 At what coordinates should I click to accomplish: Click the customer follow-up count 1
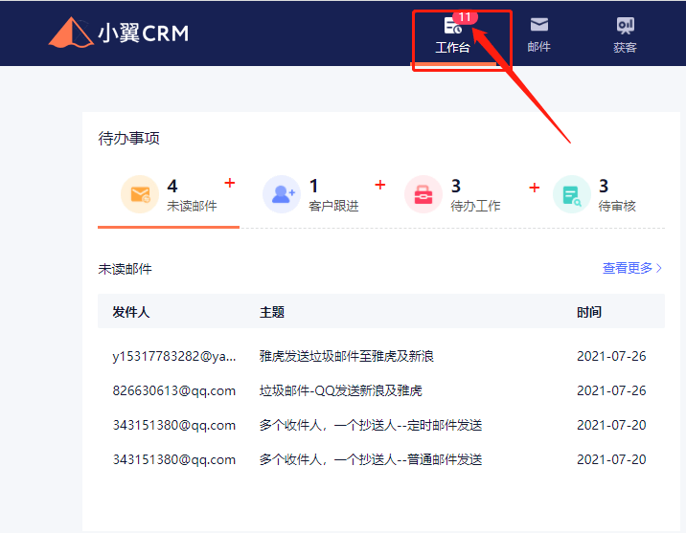point(313,186)
